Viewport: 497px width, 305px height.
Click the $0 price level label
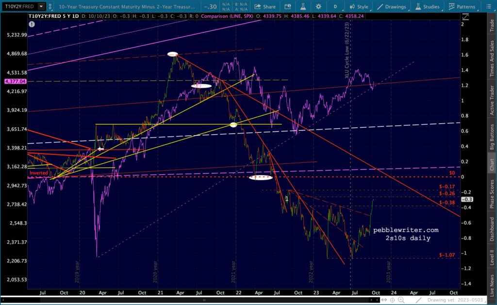click(x=452, y=173)
